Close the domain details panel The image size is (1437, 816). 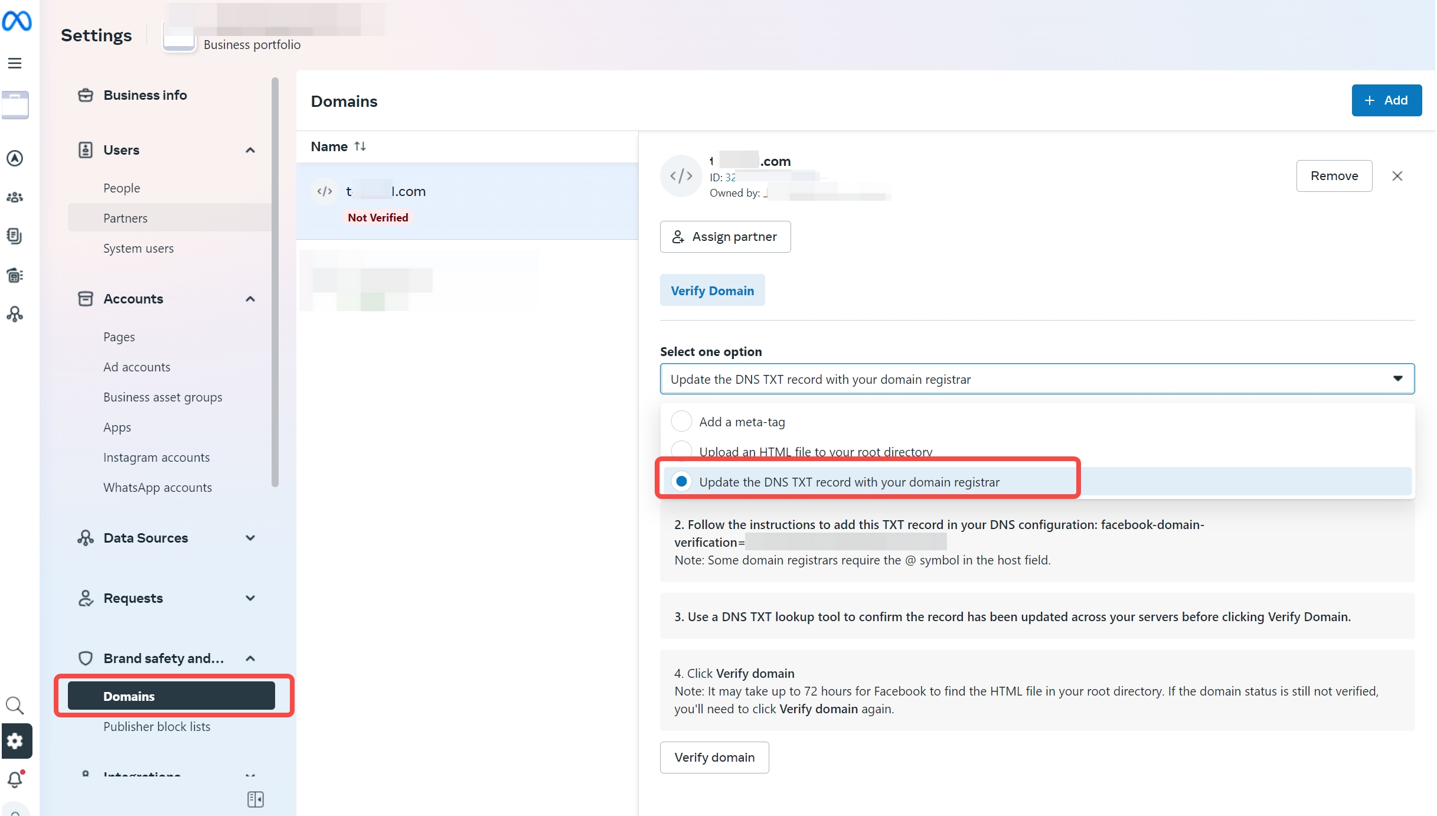(x=1397, y=176)
